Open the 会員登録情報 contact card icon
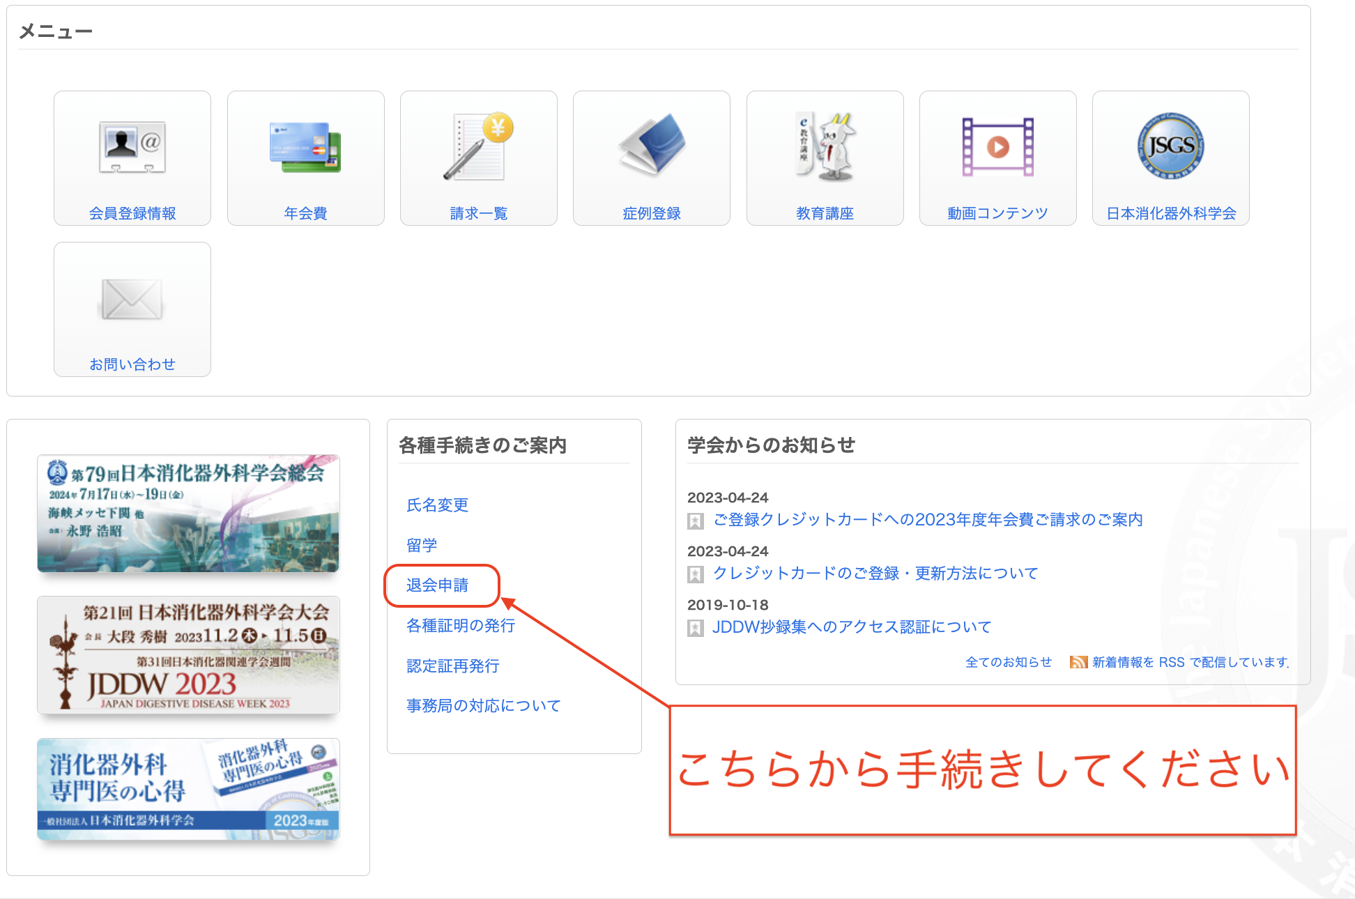Screen dimensions: 1355x899 pyautogui.click(x=132, y=147)
